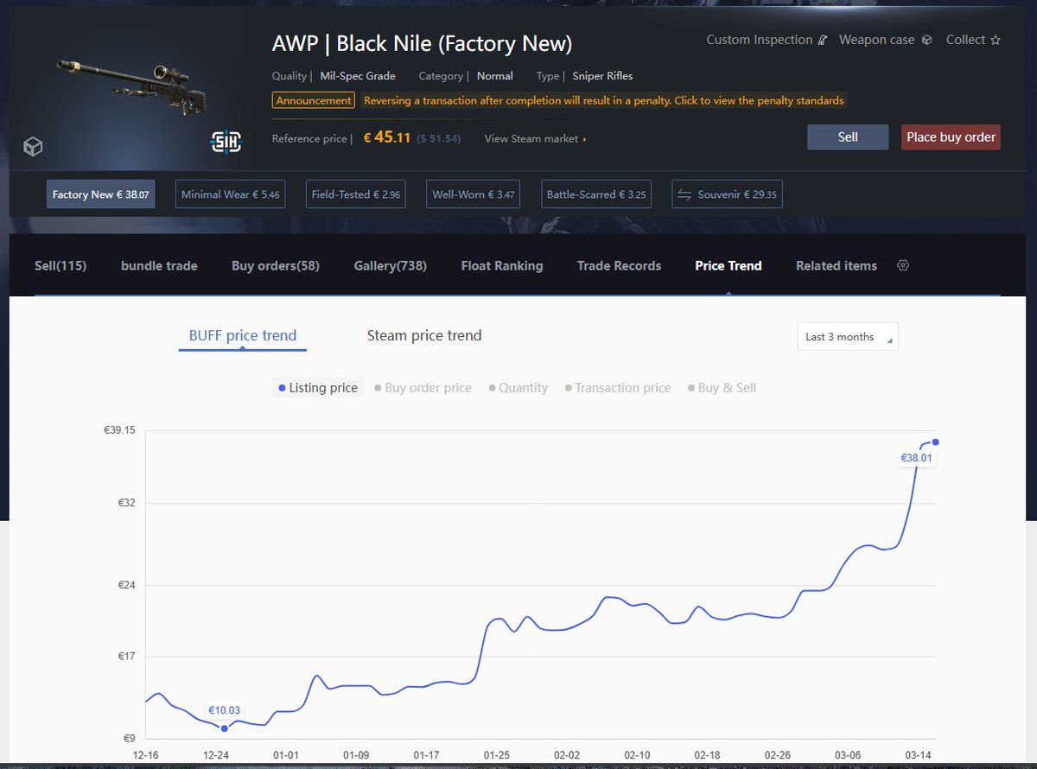Click the AWP | Black Nile title

pos(422,43)
